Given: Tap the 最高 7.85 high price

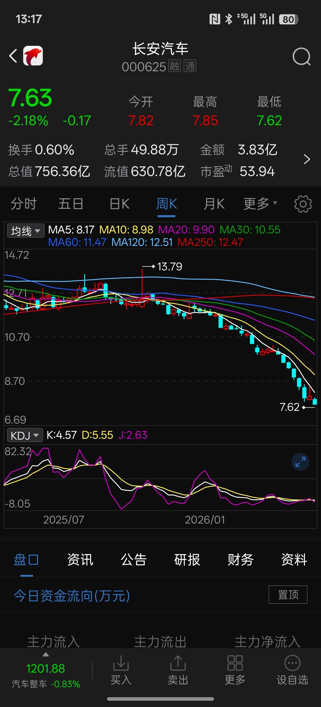Looking at the screenshot, I should click(x=205, y=111).
